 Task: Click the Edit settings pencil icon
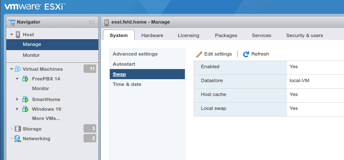pos(199,54)
